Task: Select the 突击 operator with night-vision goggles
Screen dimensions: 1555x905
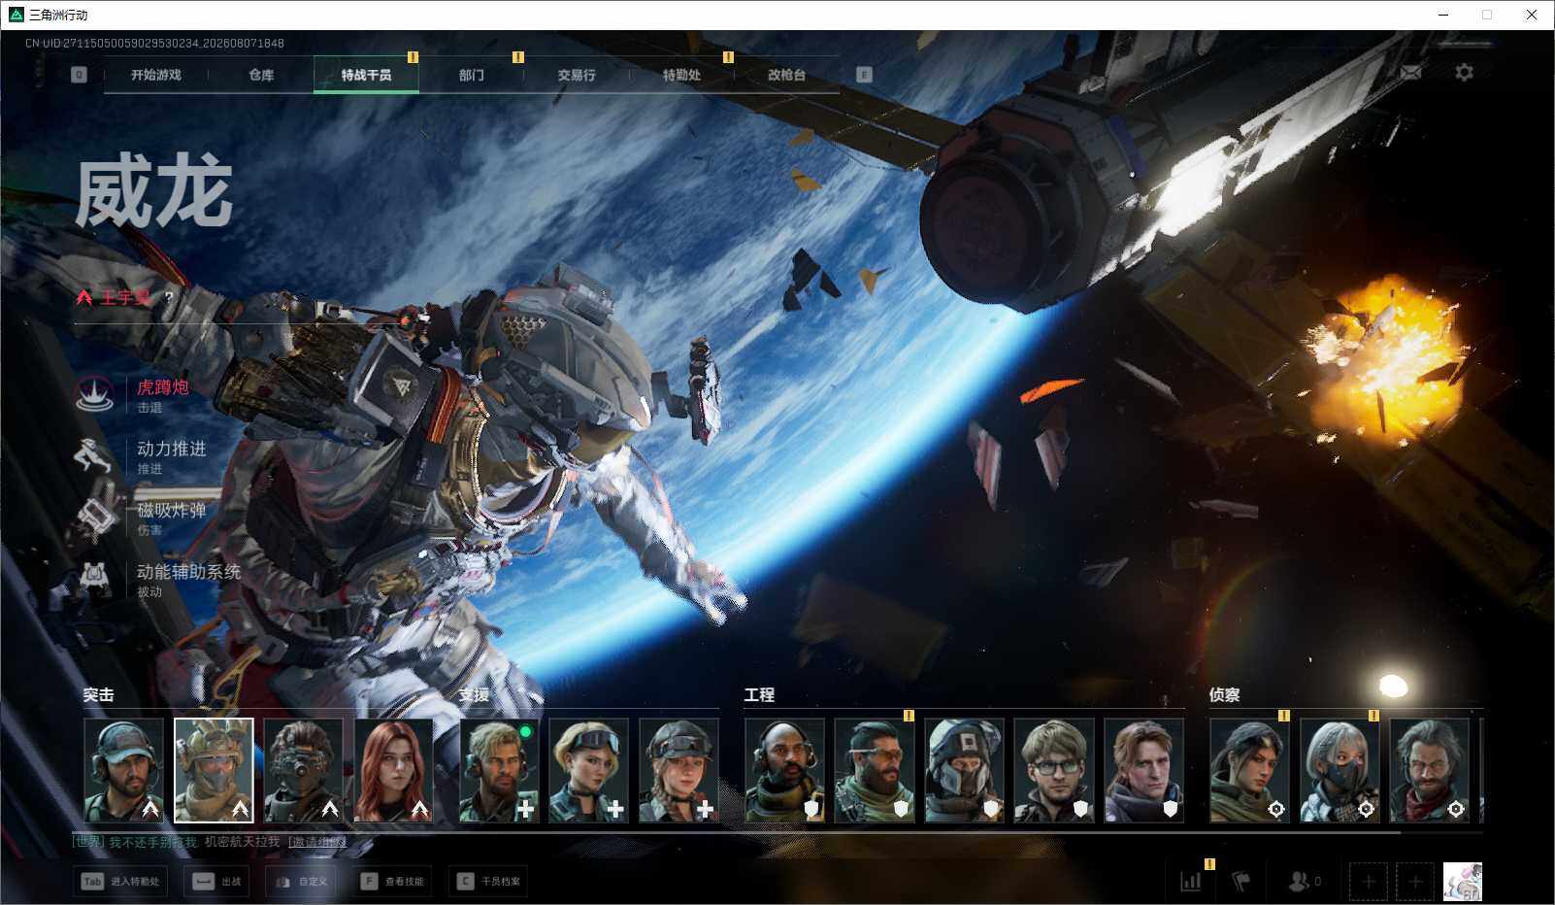Action: click(303, 771)
